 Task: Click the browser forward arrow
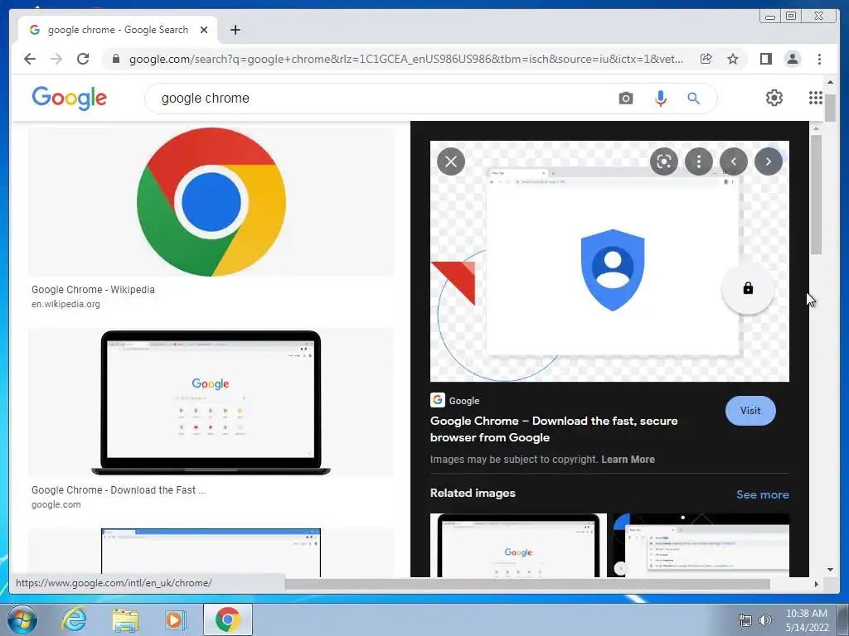(56, 59)
